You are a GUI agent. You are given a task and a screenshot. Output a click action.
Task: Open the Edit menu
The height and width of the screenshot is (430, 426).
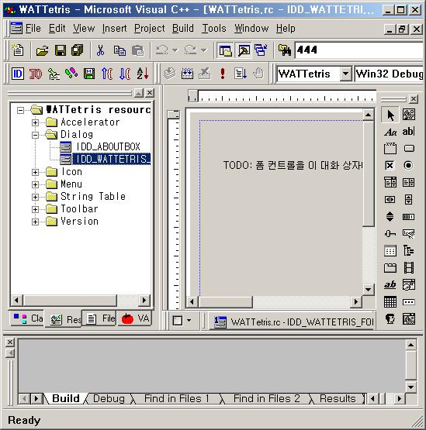click(57, 28)
